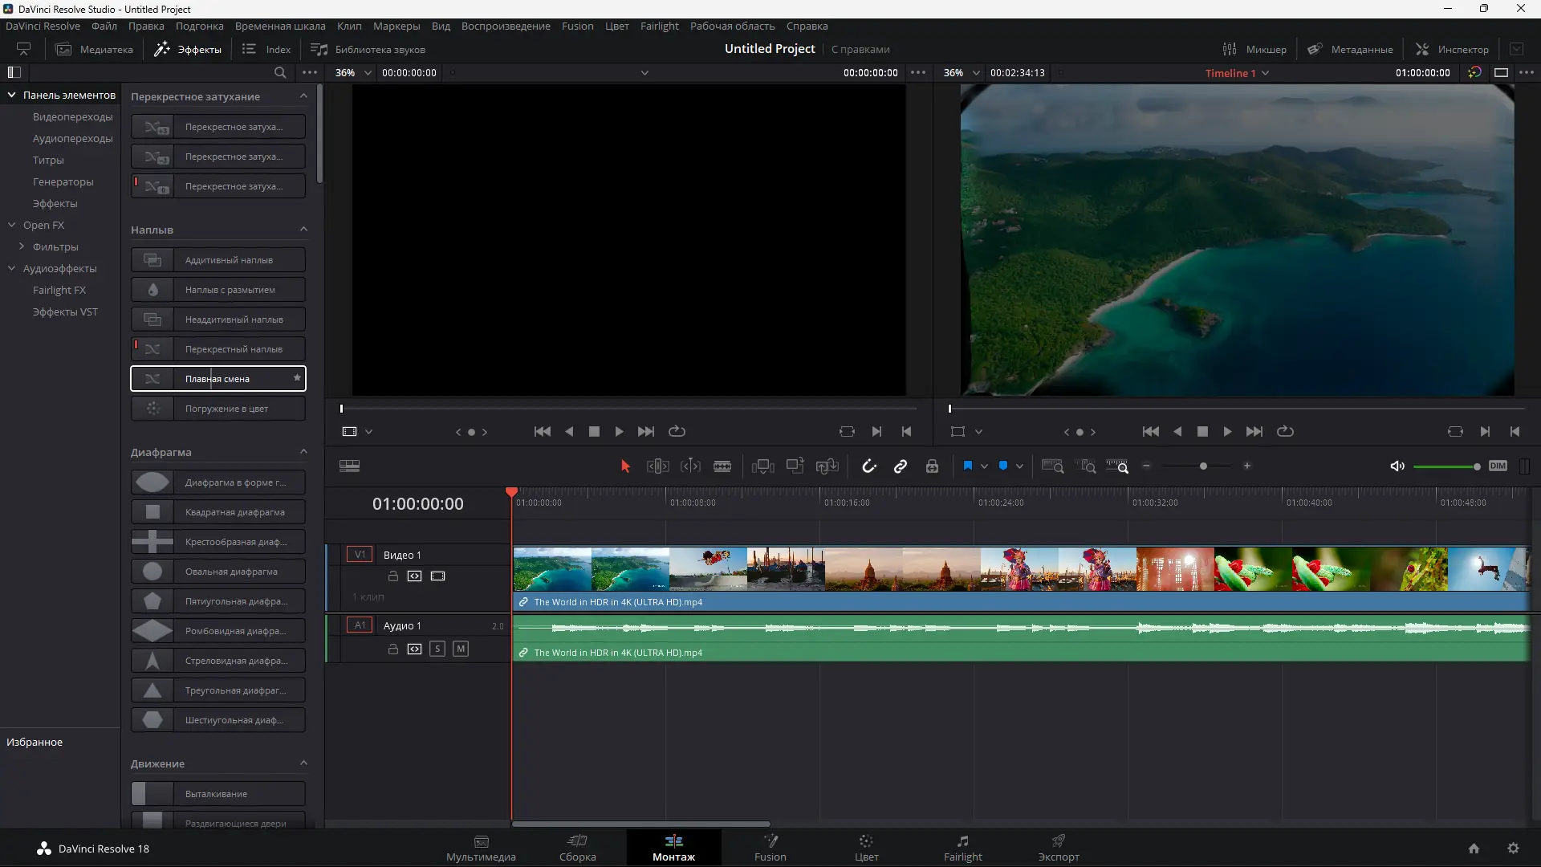Click the blue flag marker icon

[967, 466]
